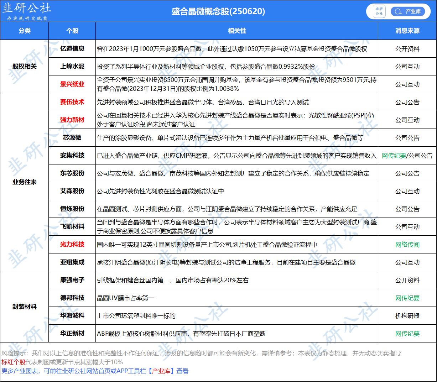Click stock name 华正新材
437x382 pixels.
pos(72,334)
